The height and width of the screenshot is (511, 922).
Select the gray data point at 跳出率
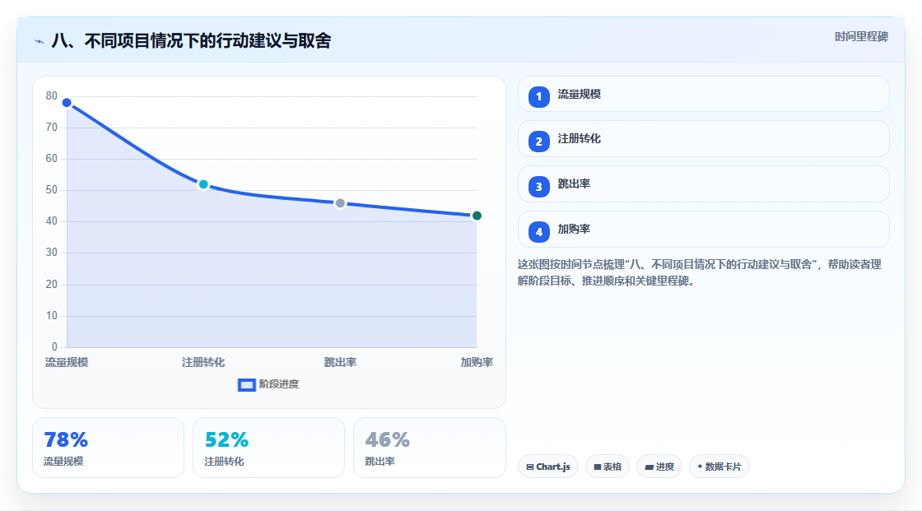(340, 203)
